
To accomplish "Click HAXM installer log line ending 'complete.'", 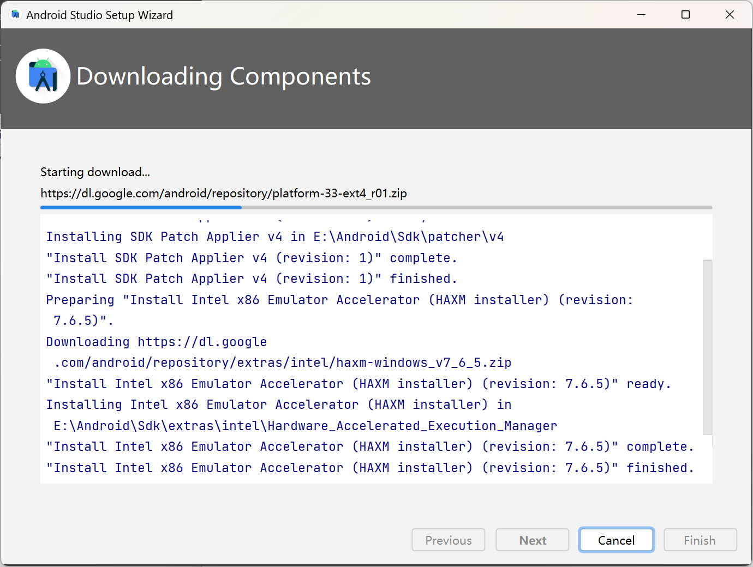I will click(x=370, y=447).
